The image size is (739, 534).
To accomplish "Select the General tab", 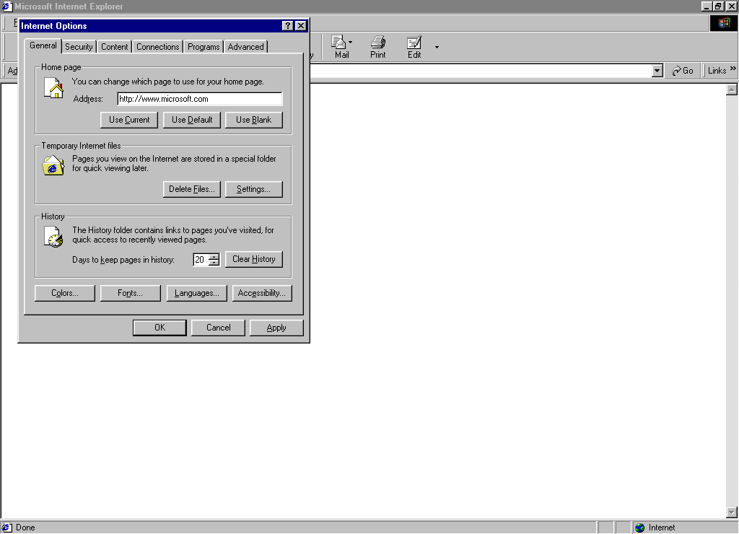I will pos(43,45).
